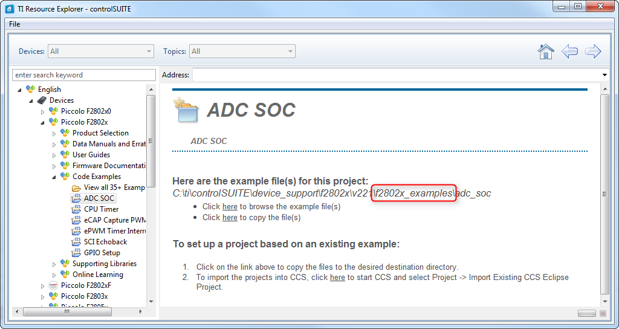Image resolution: width=619 pixels, height=329 pixels.
Task: Navigate forward with the right arrow
Action: click(x=593, y=51)
